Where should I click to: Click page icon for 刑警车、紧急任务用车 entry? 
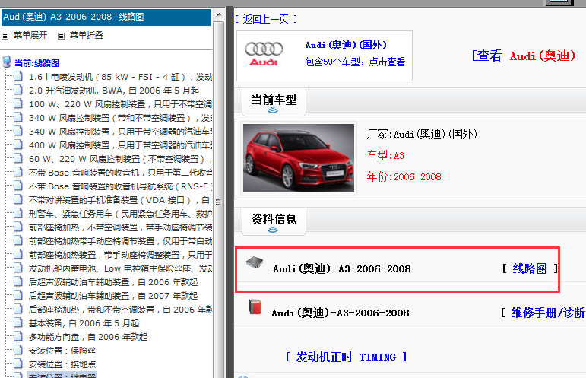click(18, 213)
